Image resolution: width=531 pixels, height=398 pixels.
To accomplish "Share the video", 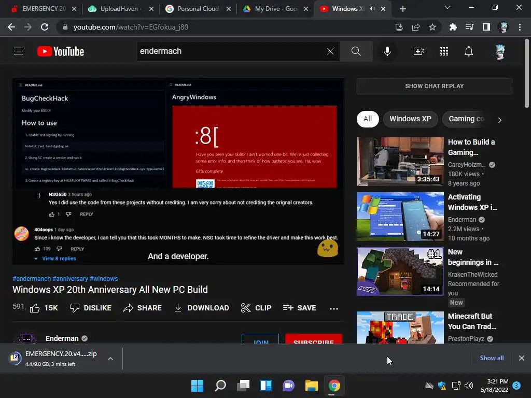I will (142, 308).
